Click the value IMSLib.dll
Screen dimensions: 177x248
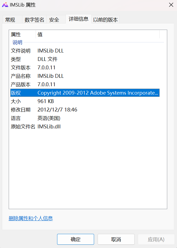(49, 126)
